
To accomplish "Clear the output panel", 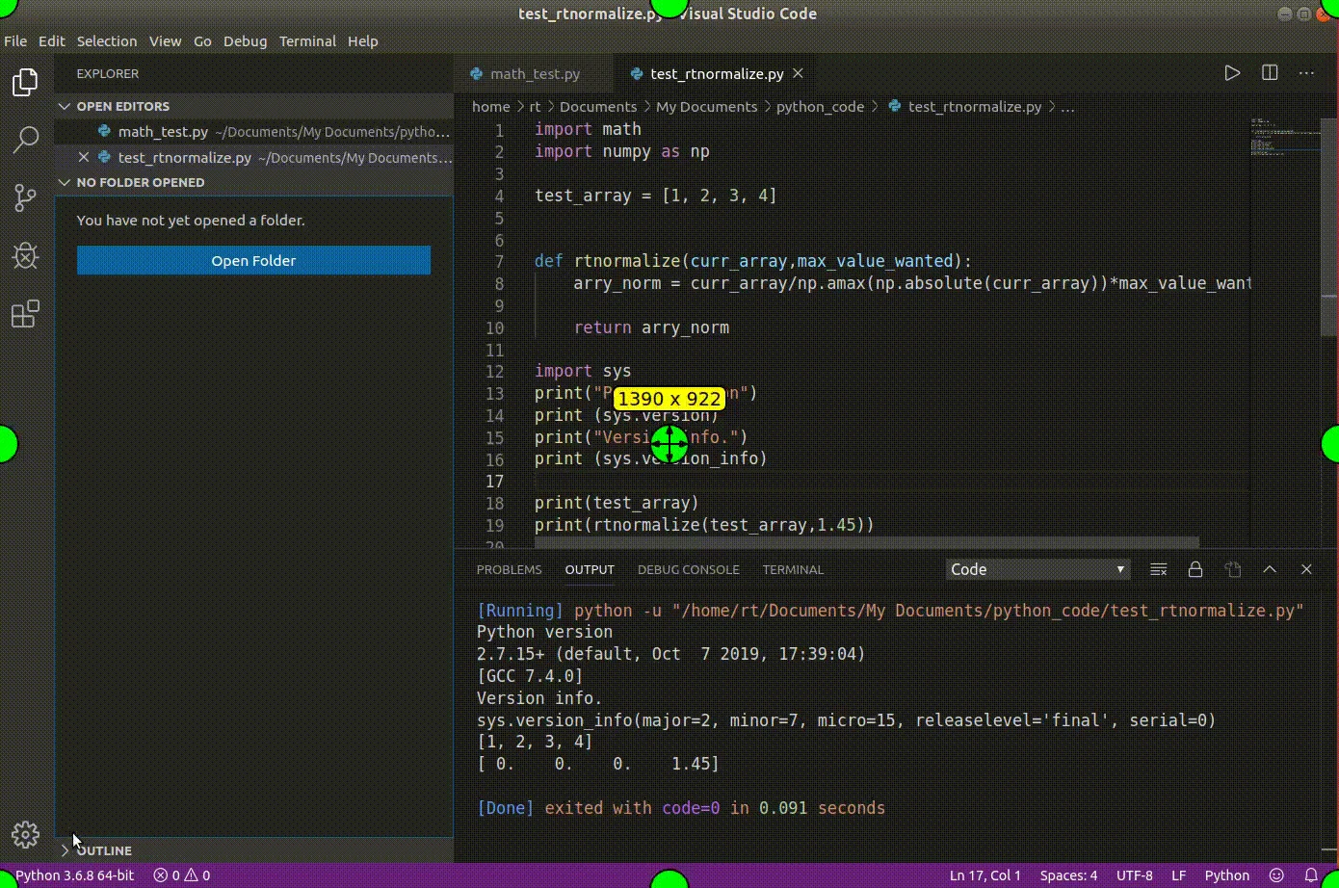I will pyautogui.click(x=1159, y=569).
